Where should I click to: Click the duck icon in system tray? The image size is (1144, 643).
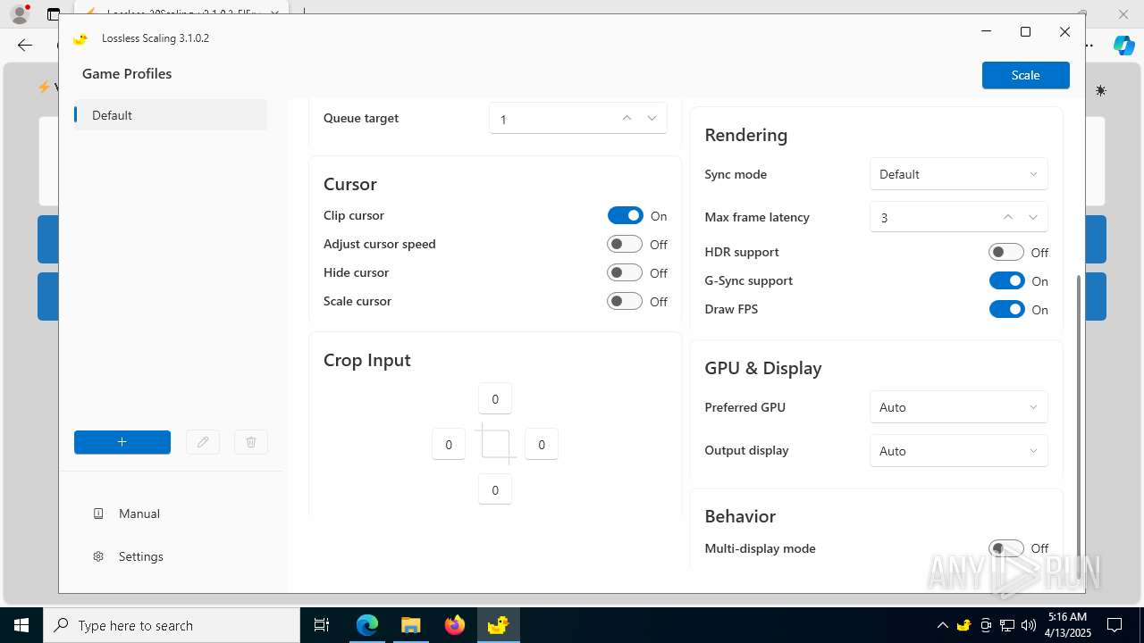[964, 625]
